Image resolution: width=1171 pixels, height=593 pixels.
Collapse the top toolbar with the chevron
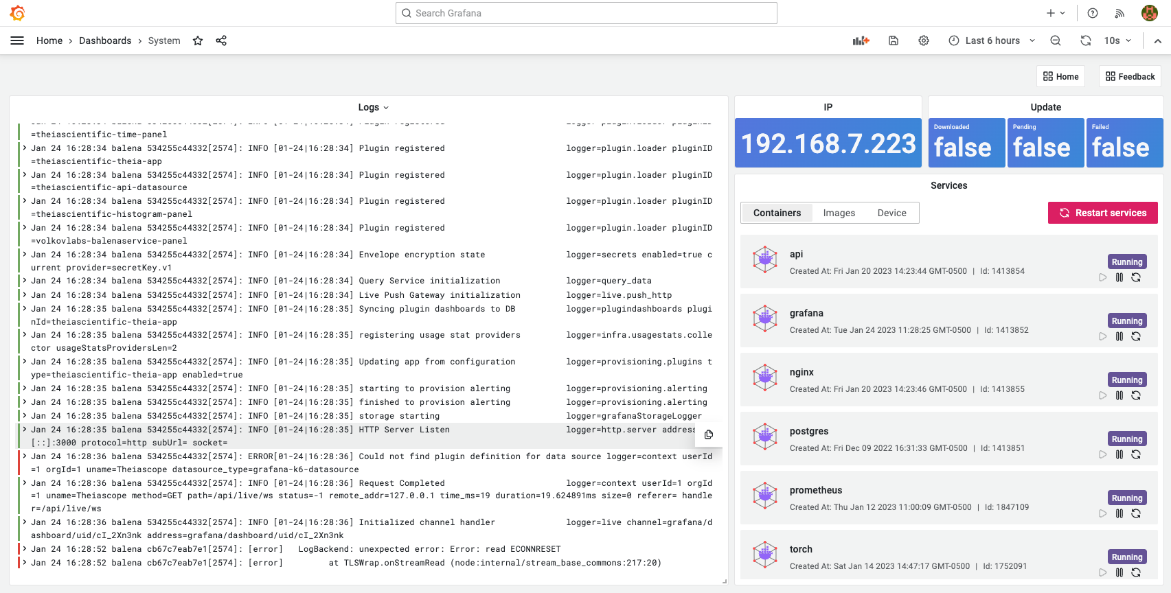coord(1158,40)
